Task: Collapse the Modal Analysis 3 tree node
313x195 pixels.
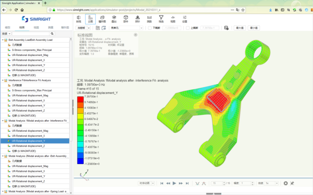Action: (3, 192)
